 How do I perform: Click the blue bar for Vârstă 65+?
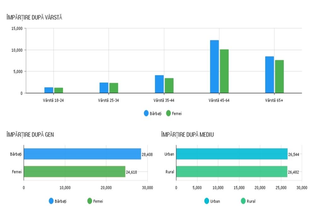click(x=269, y=75)
